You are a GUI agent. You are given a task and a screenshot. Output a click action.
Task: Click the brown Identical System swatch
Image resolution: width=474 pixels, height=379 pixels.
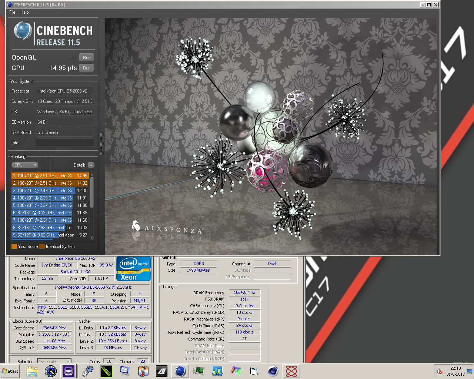tap(42, 246)
